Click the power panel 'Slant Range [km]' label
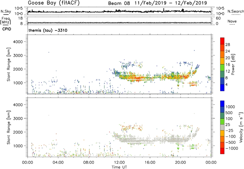The width and height of the screenshot is (244, 169). tap(9, 64)
